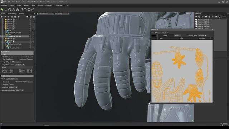Toggle the Sharpen Corners checkbox
Viewport: 229px width, 129px height.
pos(2,85)
